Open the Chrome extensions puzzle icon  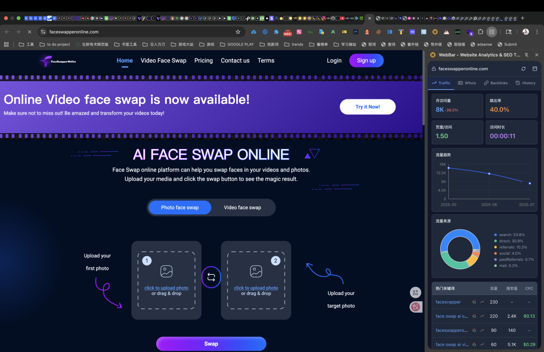(x=481, y=32)
